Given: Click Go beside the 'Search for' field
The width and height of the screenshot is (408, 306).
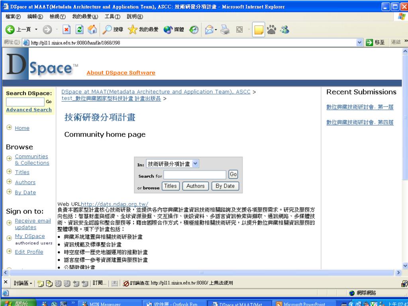Looking at the screenshot, I should (x=233, y=175).
